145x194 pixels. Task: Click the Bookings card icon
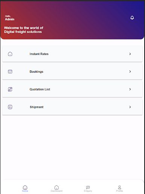pyautogui.click(x=10, y=72)
